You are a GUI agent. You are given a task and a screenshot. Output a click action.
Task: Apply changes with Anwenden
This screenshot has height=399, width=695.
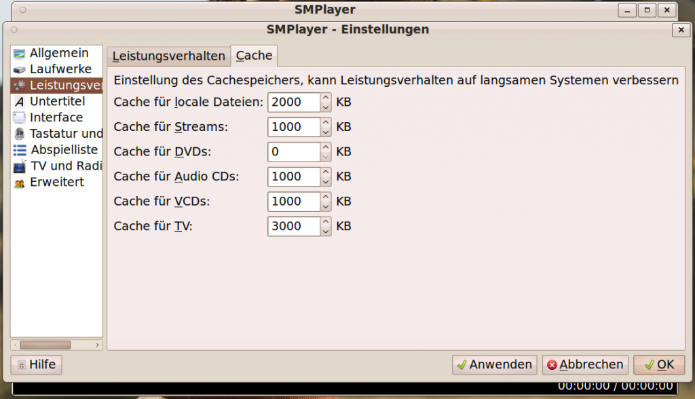[x=495, y=364]
